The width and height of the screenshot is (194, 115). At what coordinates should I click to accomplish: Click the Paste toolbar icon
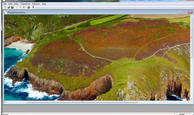pyautogui.click(x=24, y=7)
